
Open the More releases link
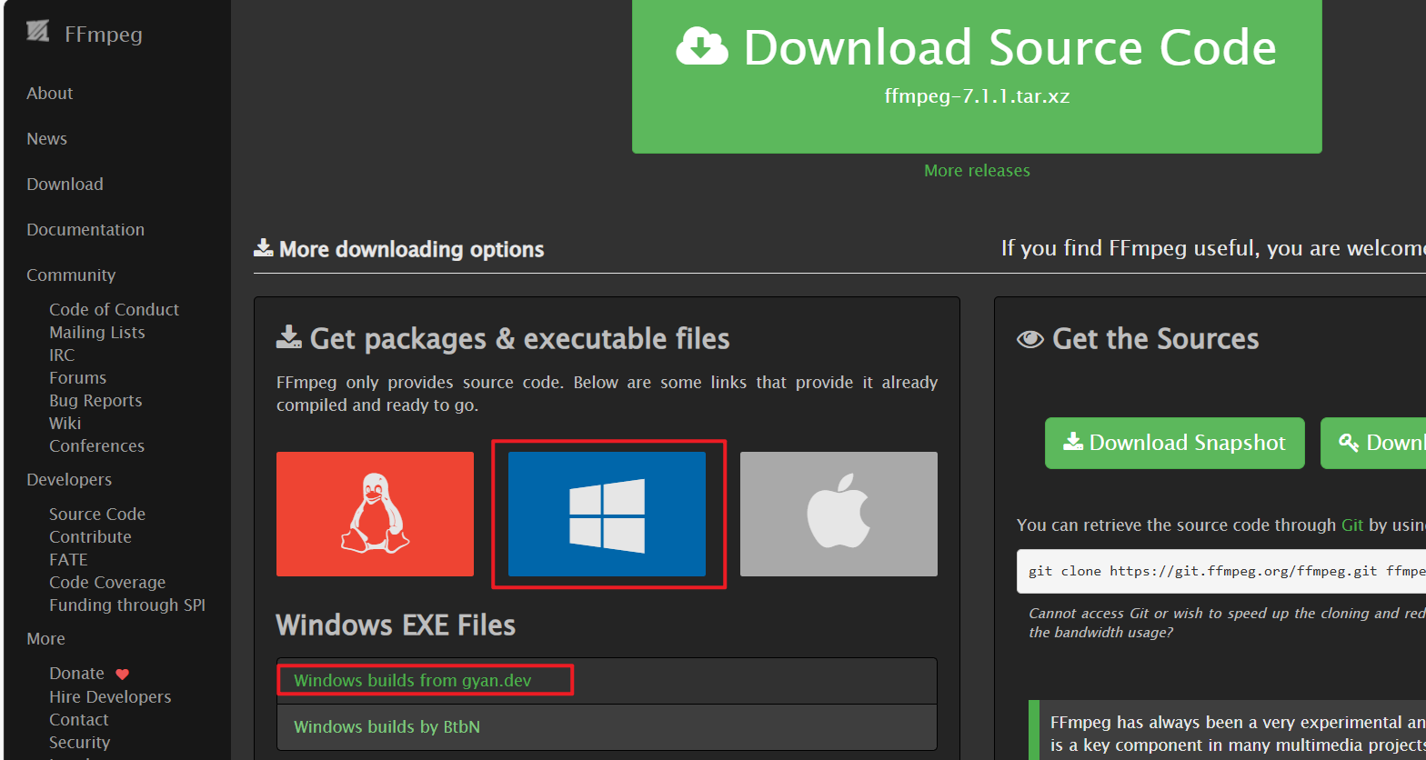click(x=977, y=171)
